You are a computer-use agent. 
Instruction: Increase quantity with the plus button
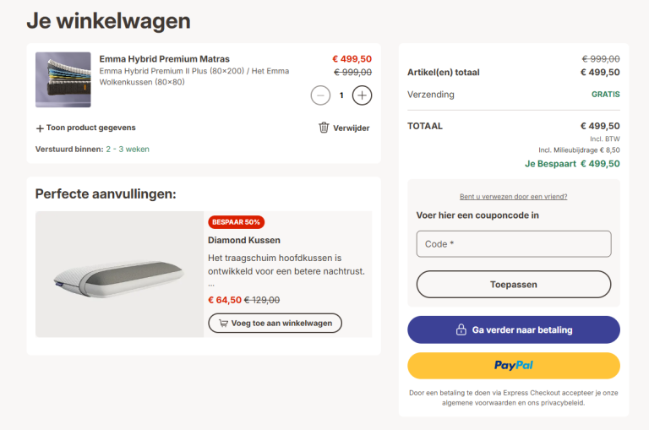362,95
